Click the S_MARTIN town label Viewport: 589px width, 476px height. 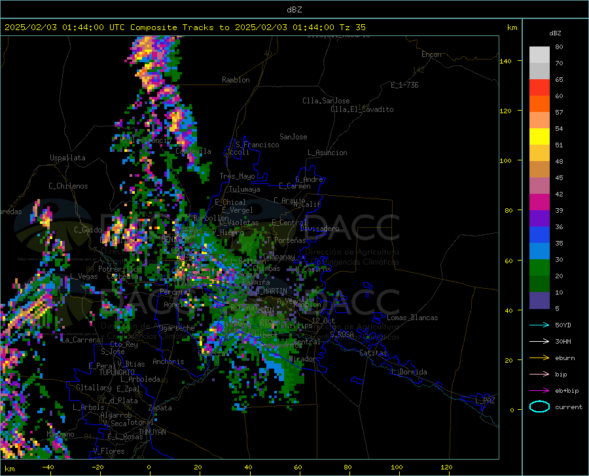(x=272, y=291)
